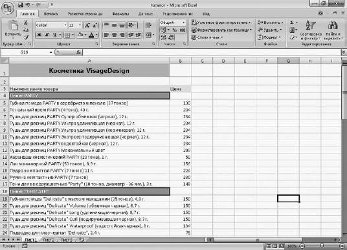Click the Paste (Вставить) clipboard icon
Image resolution: width=347 pixels, height=250 pixels.
(13, 26)
